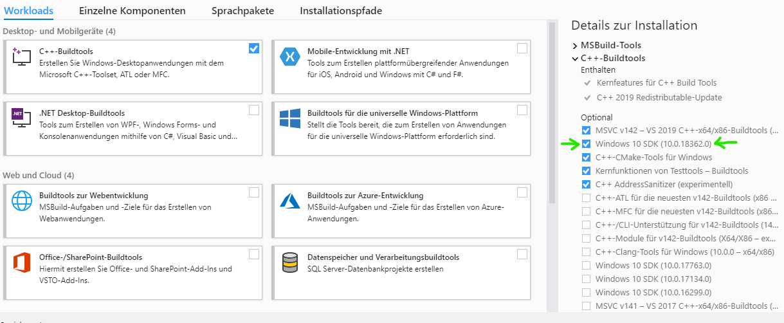Click the Azure-Entwicklung logo icon
The width and height of the screenshot is (784, 323).
pos(290,201)
